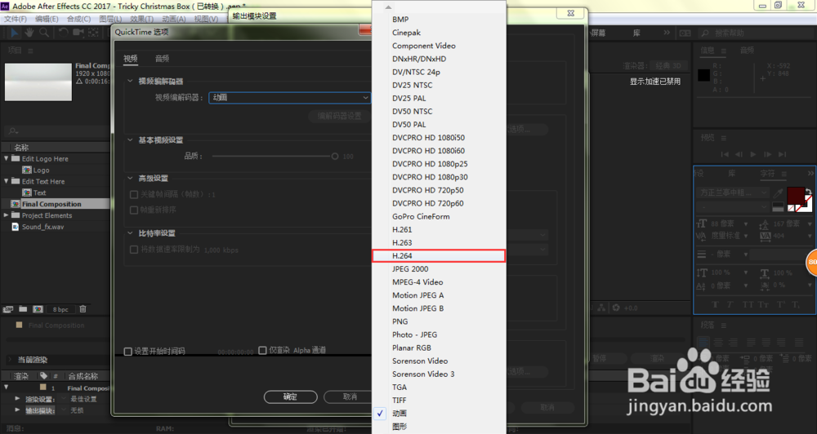This screenshot has height=434, width=817.
Task: Select the Final Composition item in Project panel
Action: click(51, 204)
